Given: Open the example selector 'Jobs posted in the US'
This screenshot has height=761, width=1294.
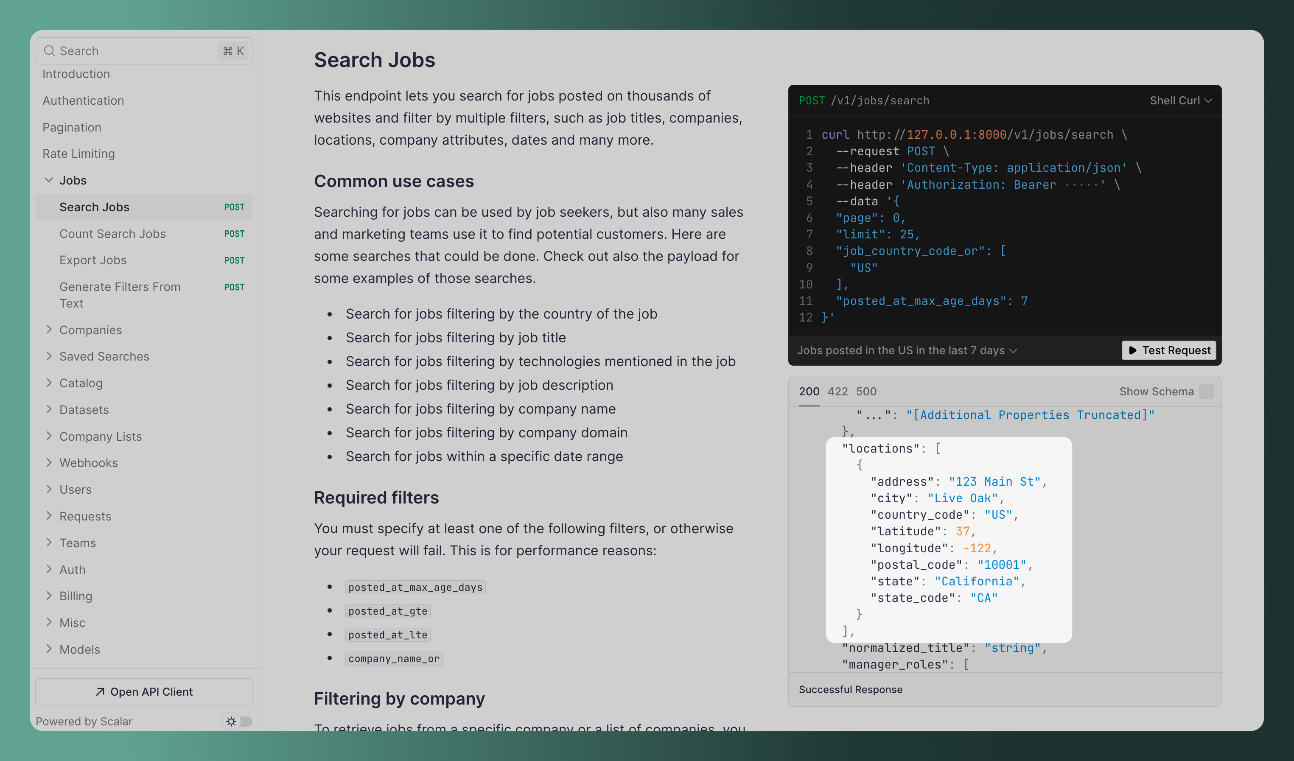Looking at the screenshot, I should [907, 350].
